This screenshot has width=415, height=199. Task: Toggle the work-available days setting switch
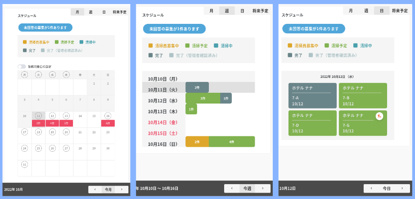[x=22, y=67]
